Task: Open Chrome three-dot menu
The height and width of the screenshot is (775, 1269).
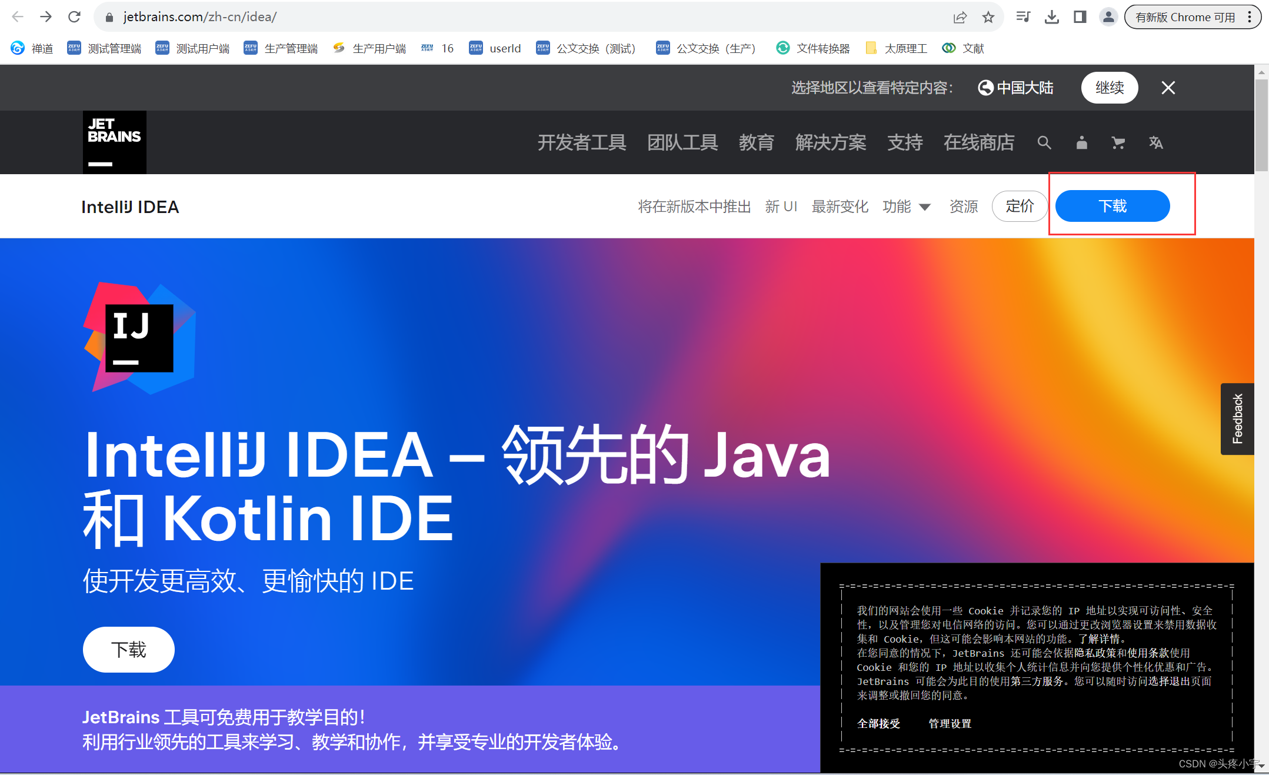Action: point(1250,17)
